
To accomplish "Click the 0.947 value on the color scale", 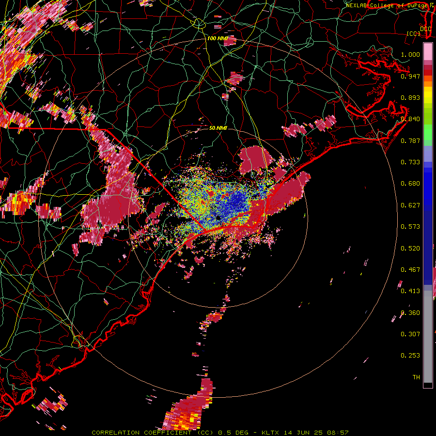I will click(410, 76).
